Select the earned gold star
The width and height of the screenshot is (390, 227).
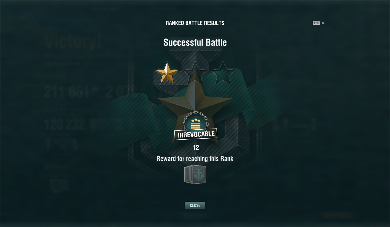(x=167, y=73)
